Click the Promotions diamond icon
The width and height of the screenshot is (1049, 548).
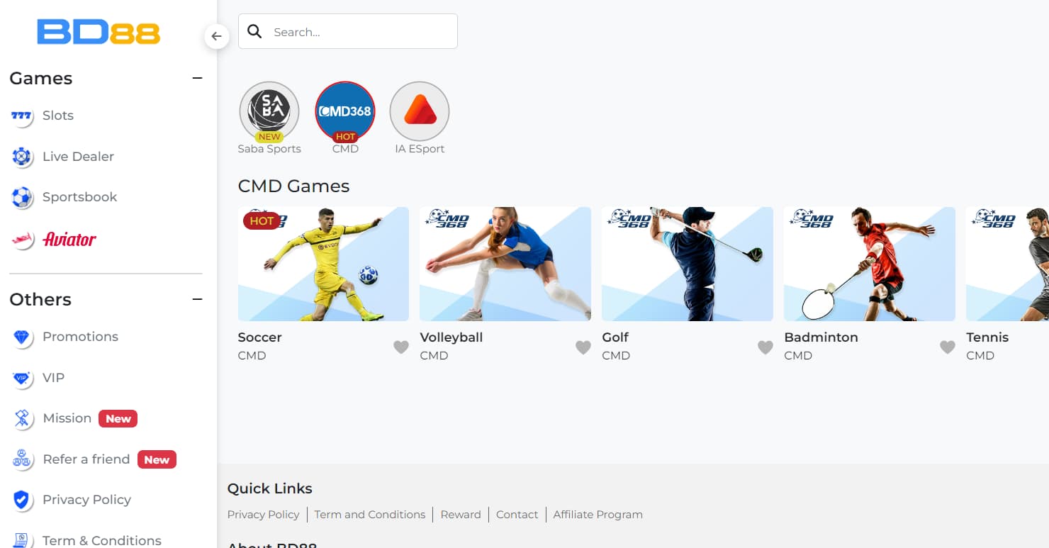tap(22, 337)
